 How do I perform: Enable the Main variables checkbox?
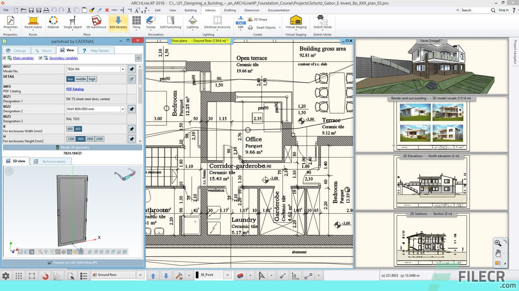click(5, 58)
